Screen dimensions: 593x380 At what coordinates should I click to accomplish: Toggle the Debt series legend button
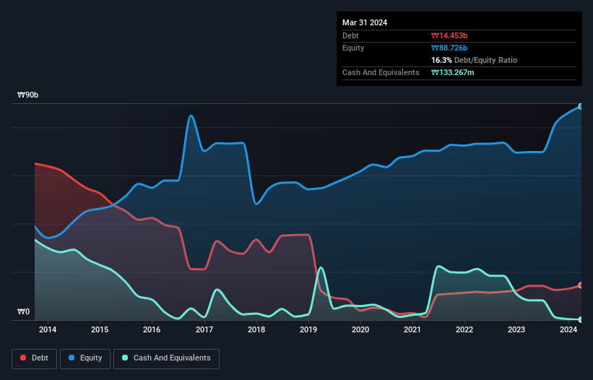(x=35, y=358)
